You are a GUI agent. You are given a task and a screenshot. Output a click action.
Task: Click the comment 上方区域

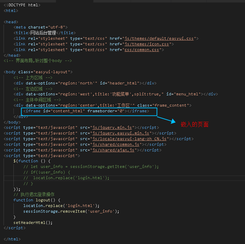pos(33,77)
